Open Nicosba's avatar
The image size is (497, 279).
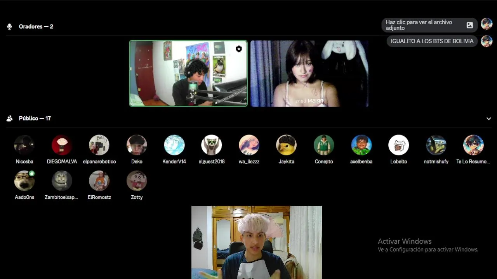point(24,145)
